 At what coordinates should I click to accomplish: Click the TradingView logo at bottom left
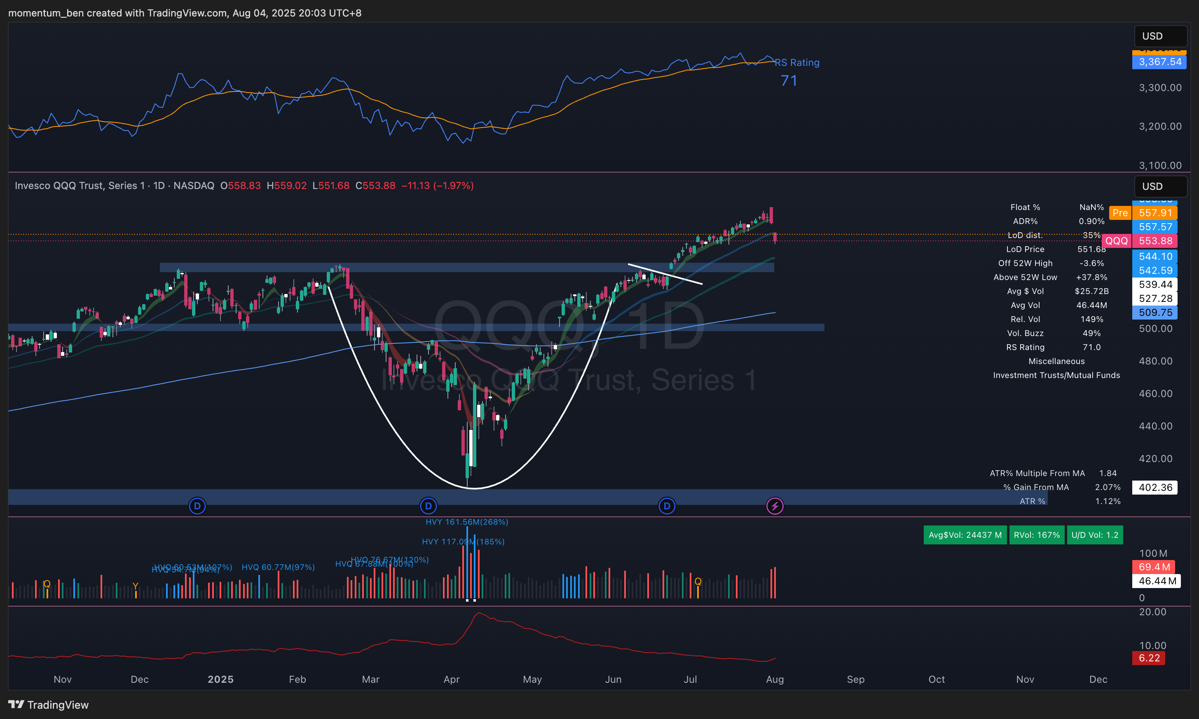pos(48,705)
